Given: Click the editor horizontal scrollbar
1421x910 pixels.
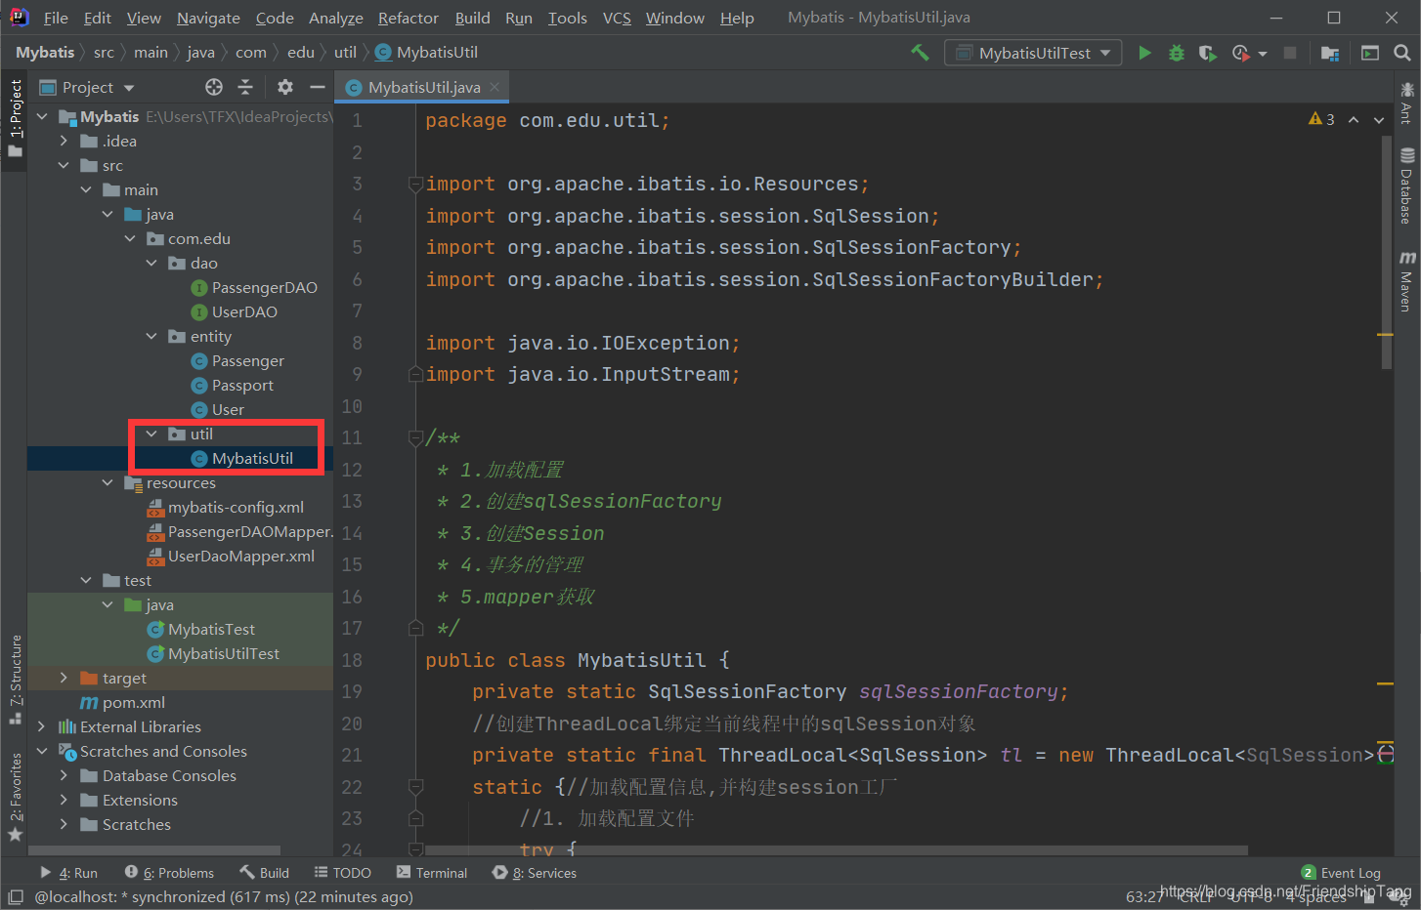Looking at the screenshot, I should 837,850.
